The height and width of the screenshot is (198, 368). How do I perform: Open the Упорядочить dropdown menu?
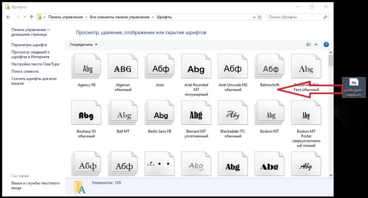83,45
